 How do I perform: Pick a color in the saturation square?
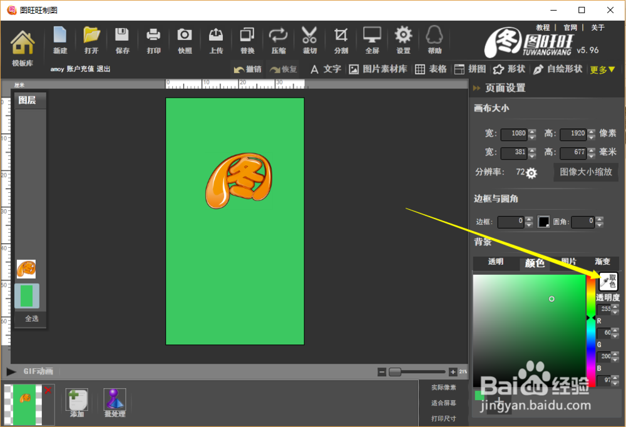coord(529,331)
